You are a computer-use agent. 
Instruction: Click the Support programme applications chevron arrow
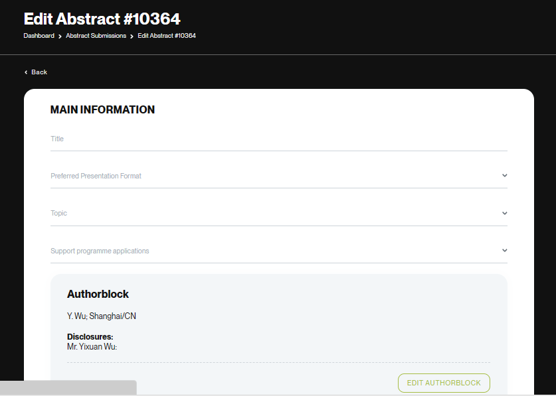point(505,251)
